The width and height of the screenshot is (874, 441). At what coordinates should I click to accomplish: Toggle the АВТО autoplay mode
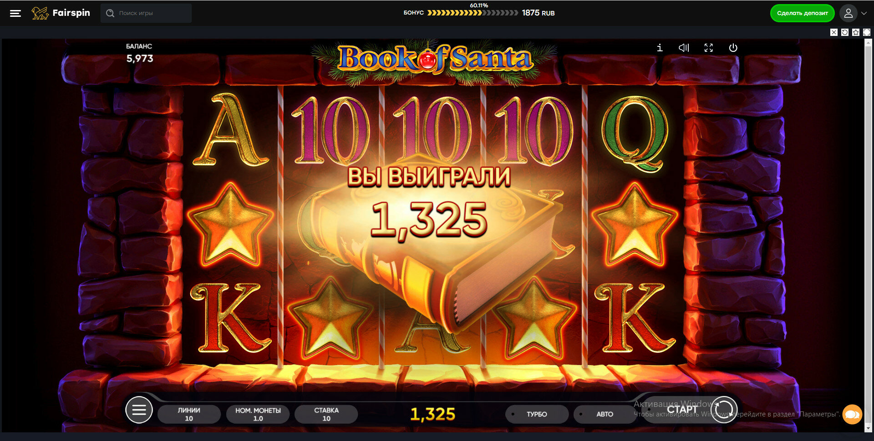pos(605,414)
